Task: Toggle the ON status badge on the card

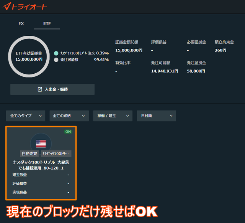Action: (x=68, y=132)
